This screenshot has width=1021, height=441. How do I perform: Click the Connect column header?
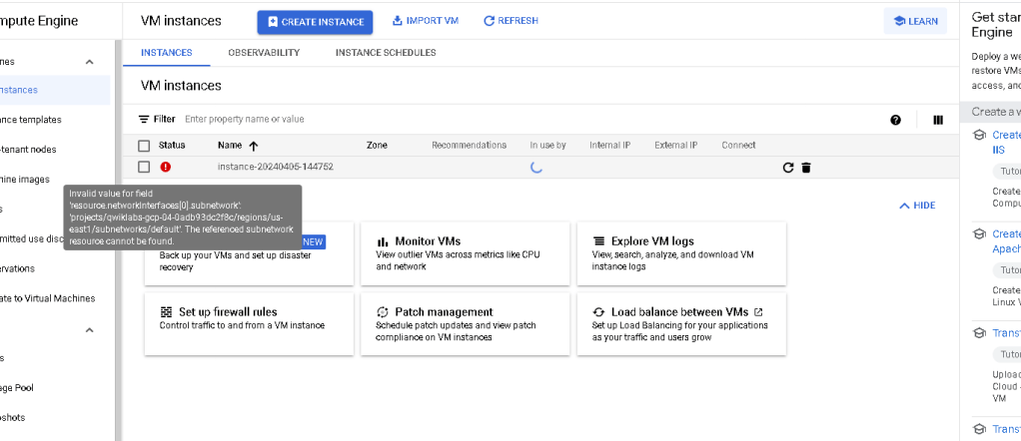click(x=738, y=146)
